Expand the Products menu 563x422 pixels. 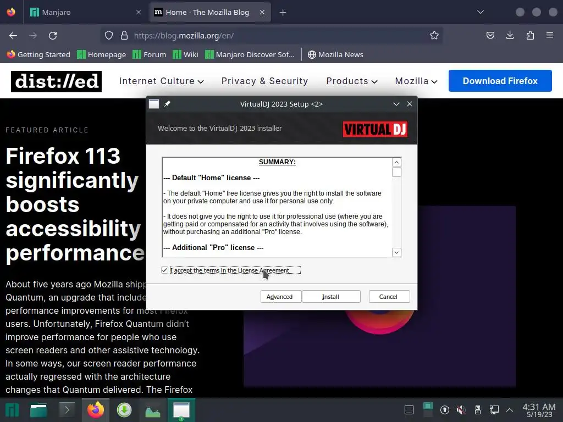pos(352,81)
